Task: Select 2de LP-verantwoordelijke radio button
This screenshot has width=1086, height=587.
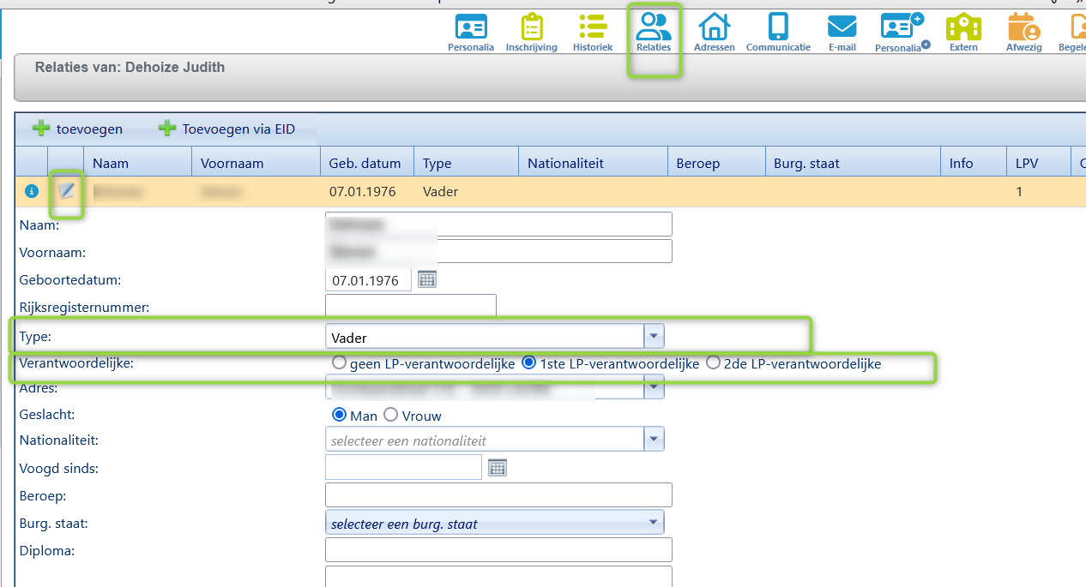Action: coord(713,363)
